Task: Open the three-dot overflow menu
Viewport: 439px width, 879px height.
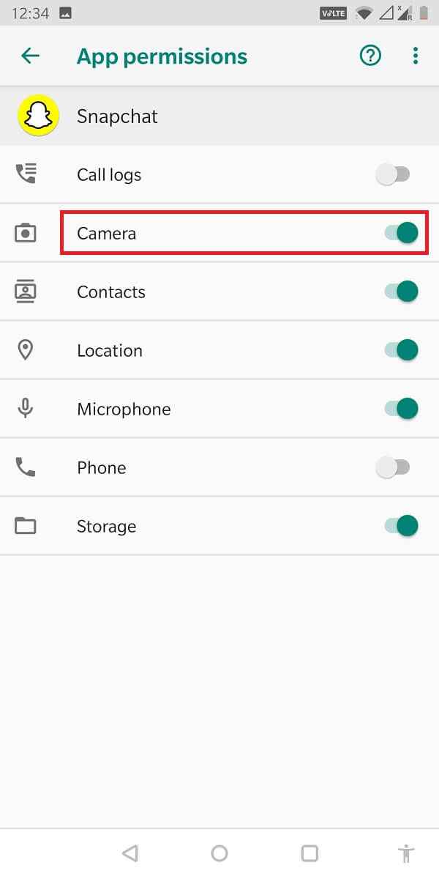Action: [416, 55]
